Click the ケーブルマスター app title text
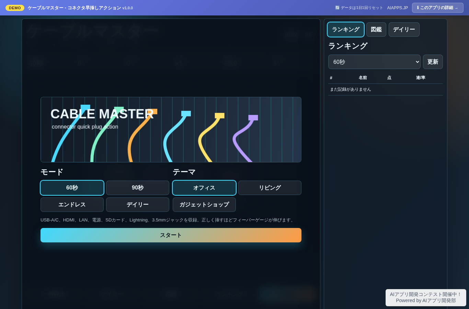 (80, 8)
